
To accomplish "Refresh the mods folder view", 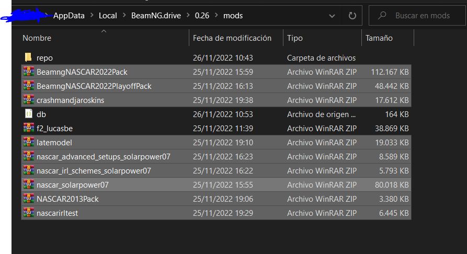I will coord(352,16).
